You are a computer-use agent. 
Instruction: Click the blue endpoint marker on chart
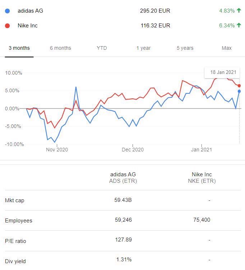click(239, 91)
